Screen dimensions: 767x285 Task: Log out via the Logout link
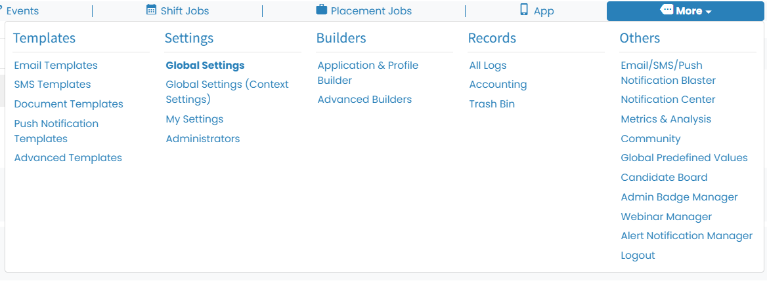638,256
